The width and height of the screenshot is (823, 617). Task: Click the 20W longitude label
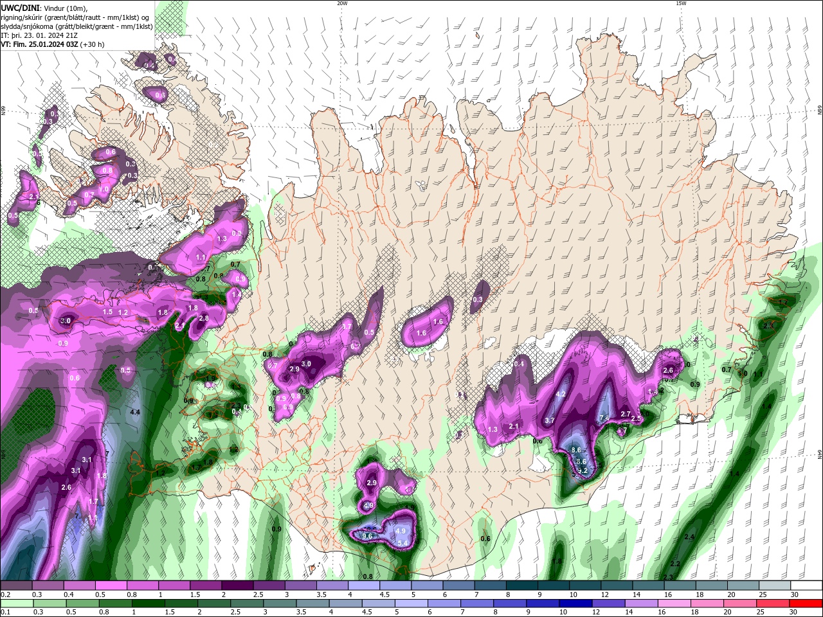pos(342,3)
